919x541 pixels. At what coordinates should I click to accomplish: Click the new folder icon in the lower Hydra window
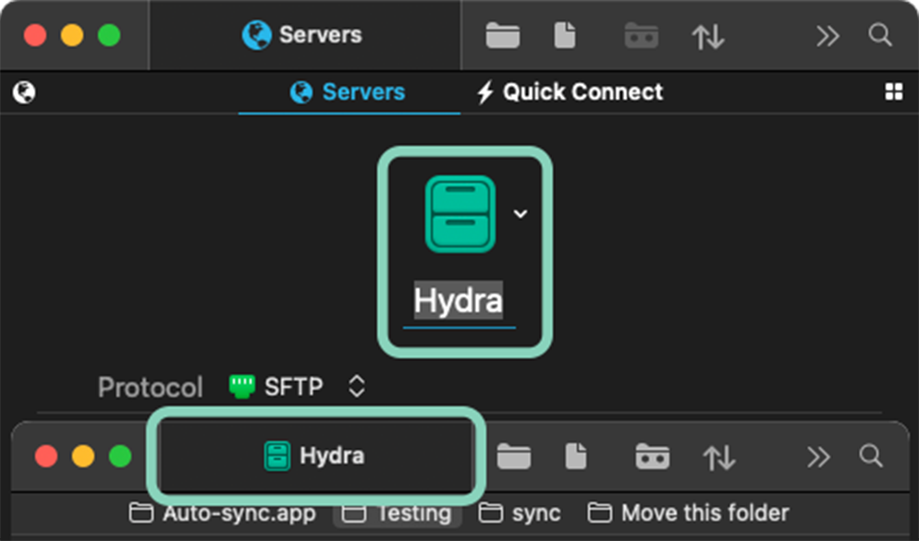tap(514, 456)
